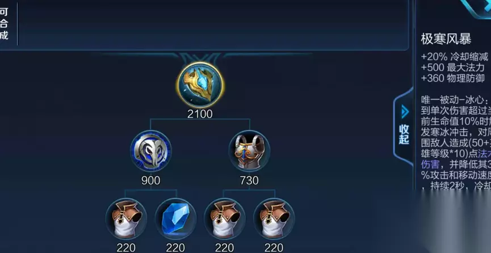
Task: Click the arrow chevron above 收起
Action: pos(405,112)
